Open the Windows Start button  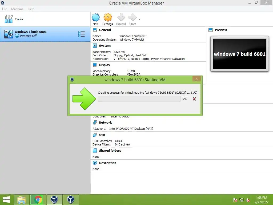point(6,200)
